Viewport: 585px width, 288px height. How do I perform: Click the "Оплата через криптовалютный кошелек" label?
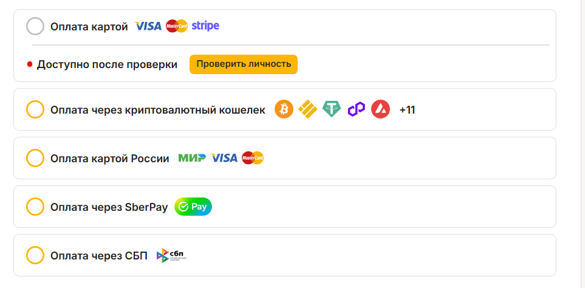click(158, 110)
